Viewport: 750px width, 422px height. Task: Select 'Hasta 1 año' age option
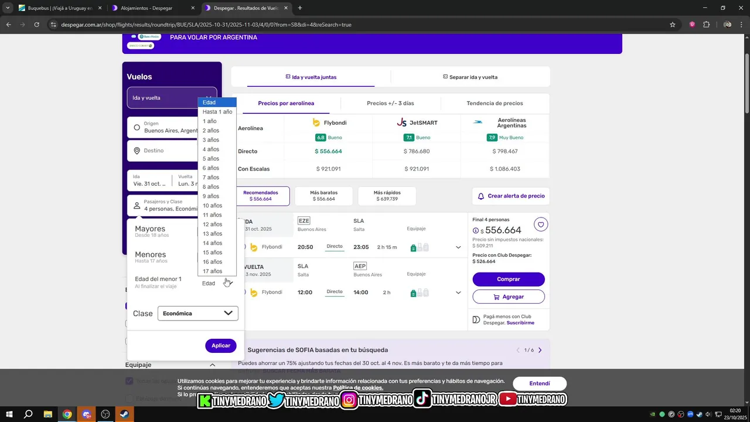[x=217, y=112]
